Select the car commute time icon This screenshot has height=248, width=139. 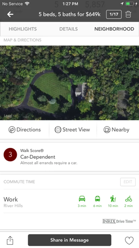[82, 199]
